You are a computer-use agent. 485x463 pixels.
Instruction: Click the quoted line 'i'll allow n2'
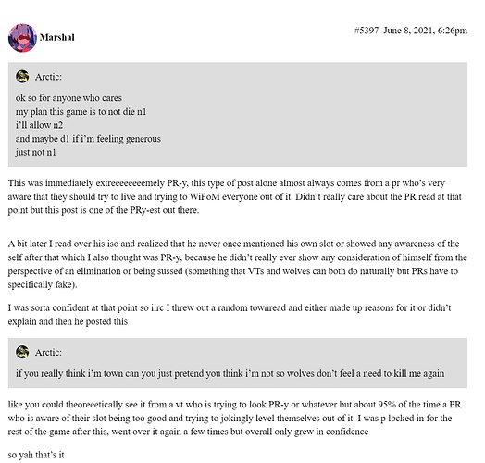click(39, 125)
